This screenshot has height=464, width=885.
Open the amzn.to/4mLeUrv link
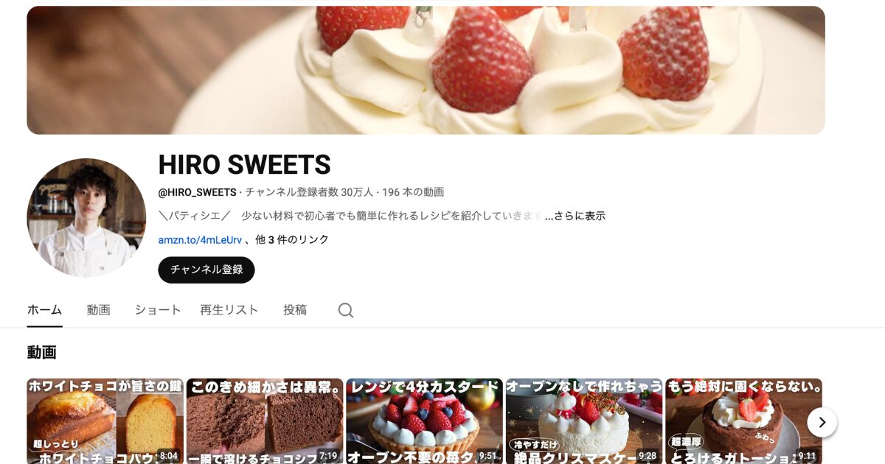pos(200,239)
